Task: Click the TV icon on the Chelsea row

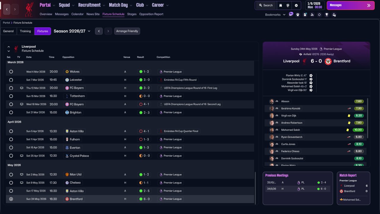Action: pyautogui.click(x=21, y=183)
